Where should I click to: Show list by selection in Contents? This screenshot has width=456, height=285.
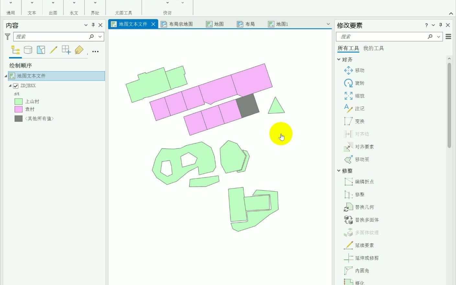pyautogui.click(x=41, y=50)
